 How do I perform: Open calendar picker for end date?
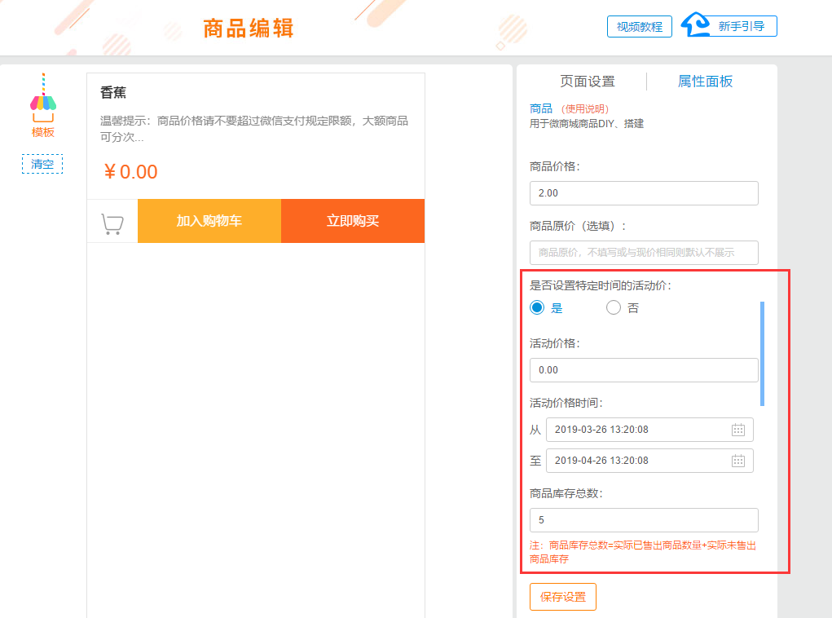click(738, 461)
